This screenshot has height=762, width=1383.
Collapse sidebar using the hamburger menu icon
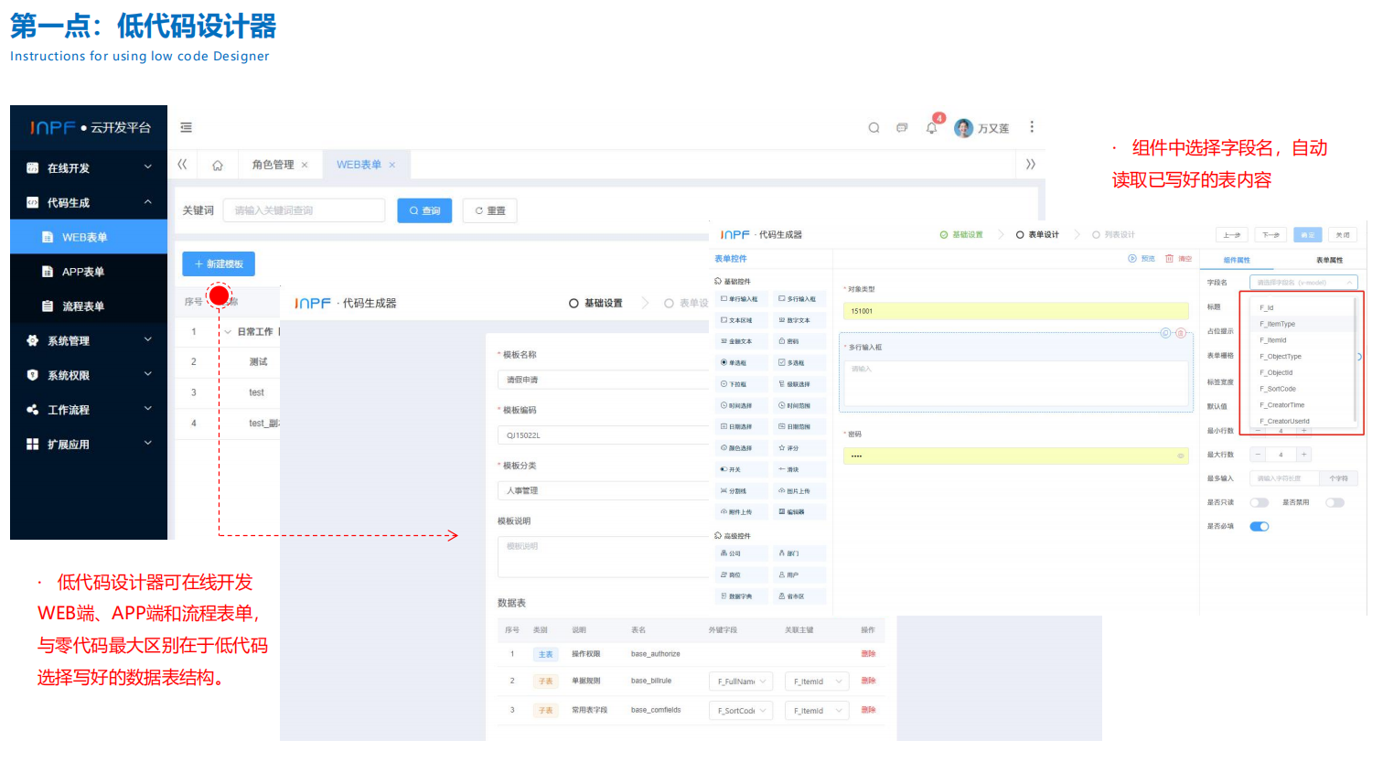click(186, 128)
